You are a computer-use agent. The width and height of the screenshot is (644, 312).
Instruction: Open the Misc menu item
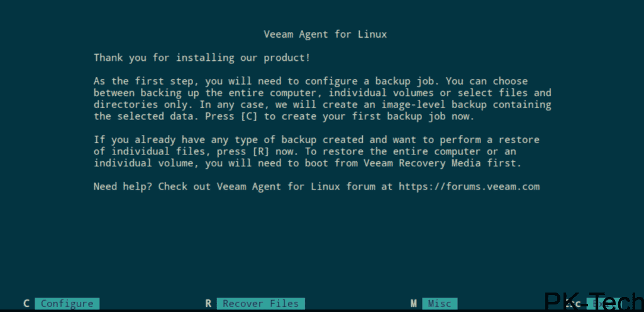440,304
